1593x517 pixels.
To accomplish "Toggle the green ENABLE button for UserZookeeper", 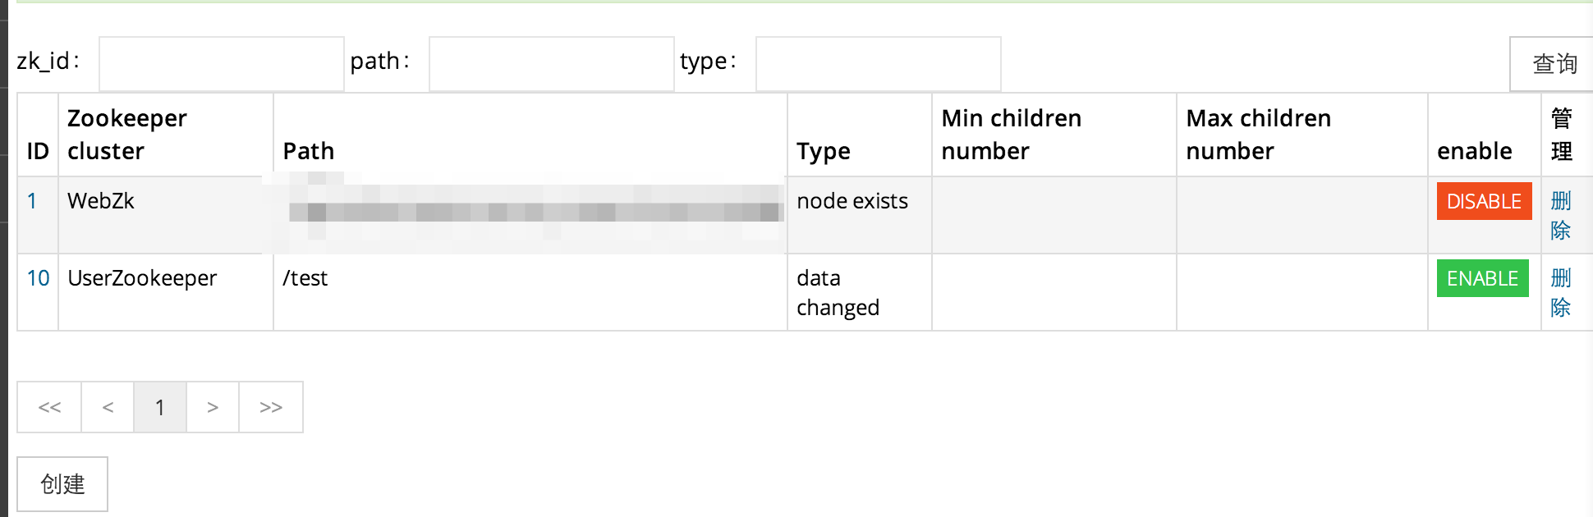I will pos(1482,278).
